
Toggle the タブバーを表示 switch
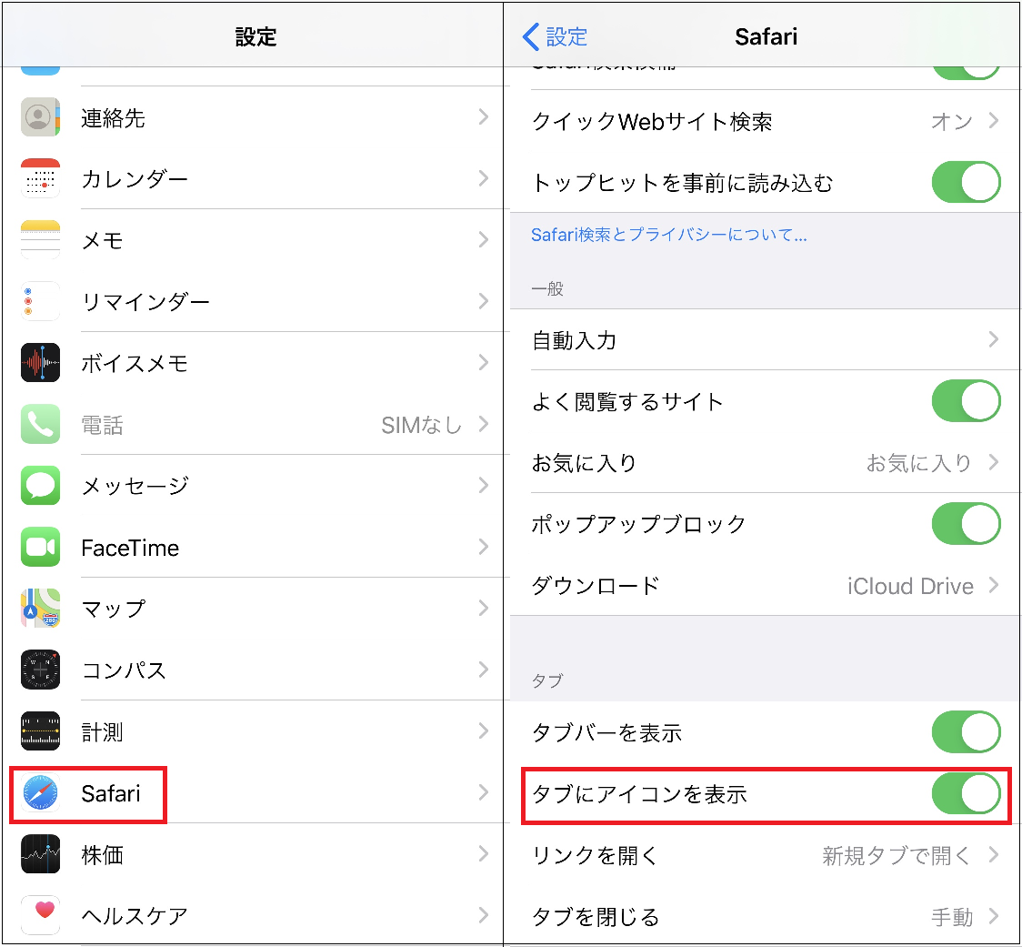pos(966,732)
